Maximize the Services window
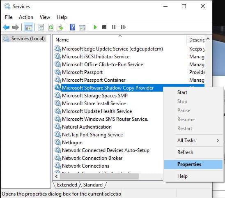225x198 pixels. pos(184,6)
